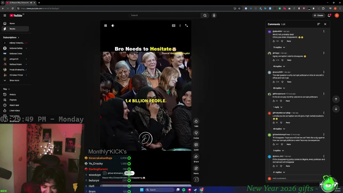The image size is (343, 193).
Task: Click the address bar URL
Action: pyautogui.click(x=40, y=8)
